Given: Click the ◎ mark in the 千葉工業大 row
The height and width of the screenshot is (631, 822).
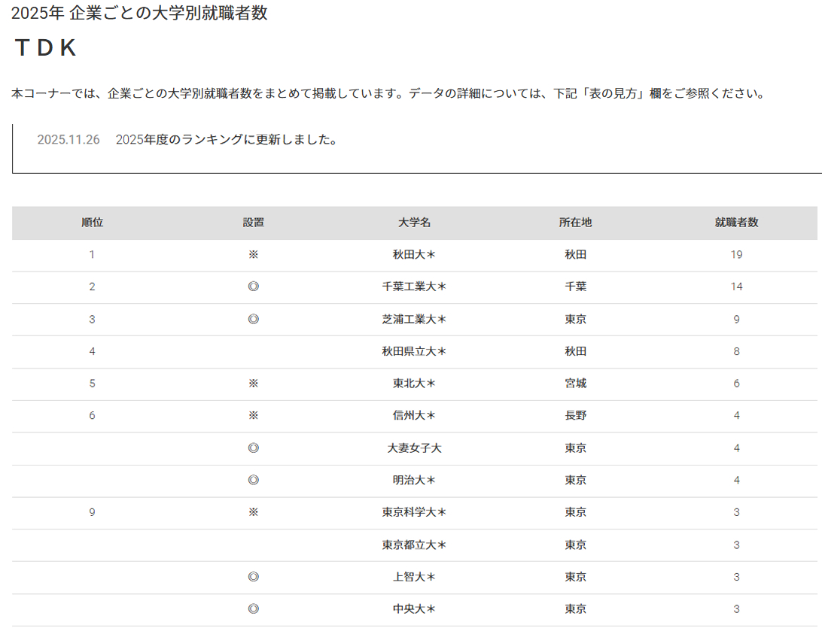Looking at the screenshot, I should 253,287.
